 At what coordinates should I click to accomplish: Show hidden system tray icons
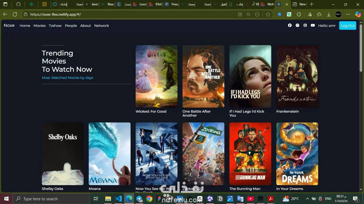pyautogui.click(x=307, y=199)
